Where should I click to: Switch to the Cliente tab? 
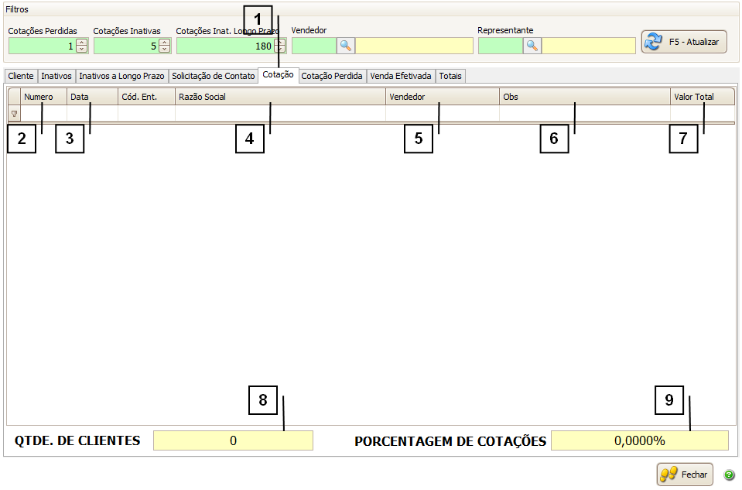[21, 76]
